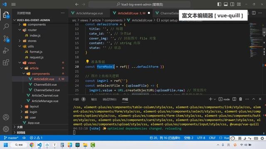Open the Problems panel tab
The image size is (266, 149).
point(79,99)
